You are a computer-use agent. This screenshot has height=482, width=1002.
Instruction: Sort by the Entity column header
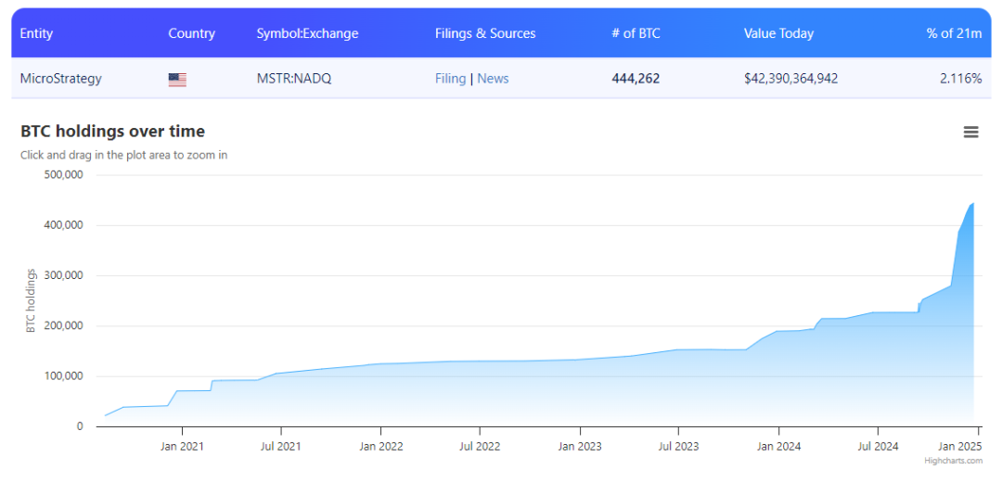[x=37, y=33]
